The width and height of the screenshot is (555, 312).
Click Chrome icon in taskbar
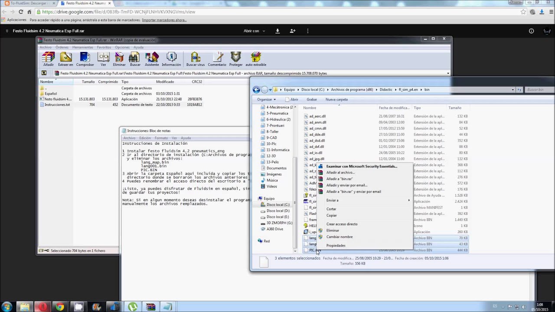(60, 307)
